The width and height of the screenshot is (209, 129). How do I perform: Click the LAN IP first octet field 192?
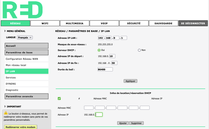tap(101, 38)
